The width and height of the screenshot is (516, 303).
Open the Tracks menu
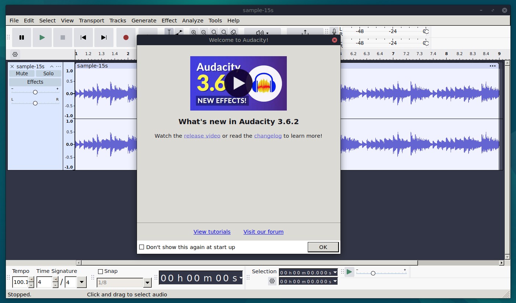(x=118, y=21)
